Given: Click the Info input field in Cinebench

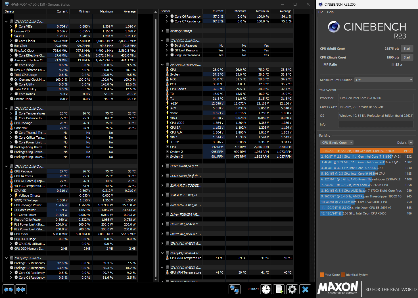Looking at the screenshot, I should pos(376,124).
